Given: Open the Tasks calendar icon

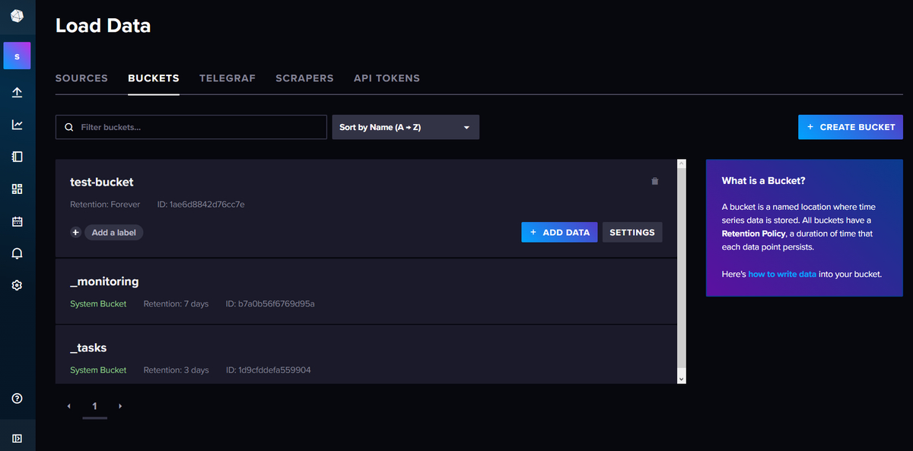Looking at the screenshot, I should [17, 221].
